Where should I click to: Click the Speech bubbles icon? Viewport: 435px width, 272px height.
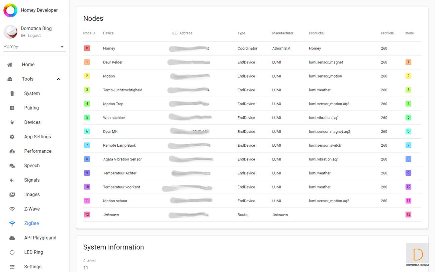coord(12,166)
